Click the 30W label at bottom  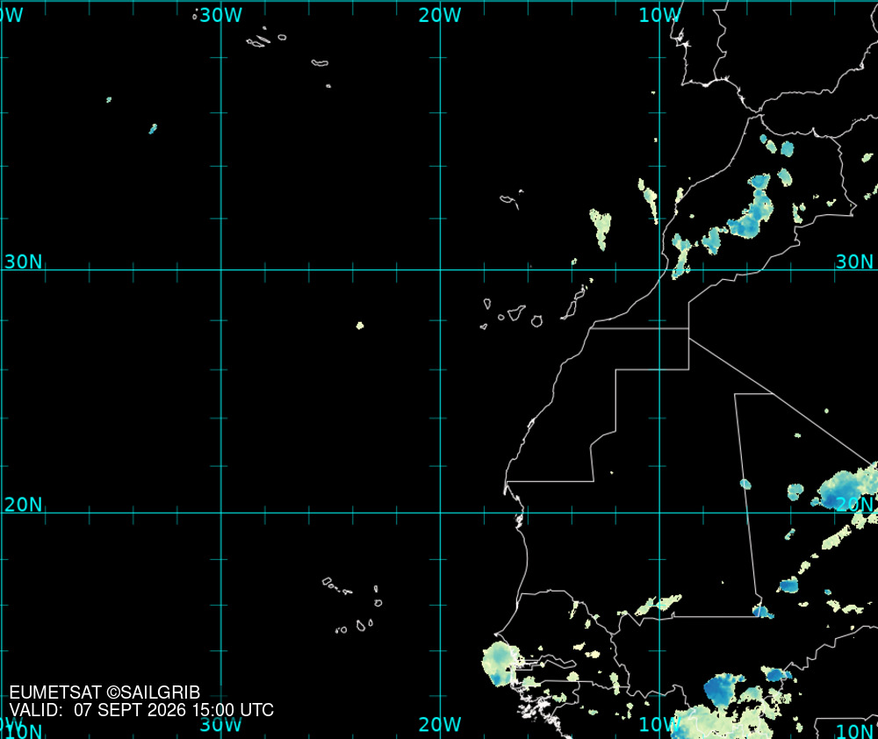(x=220, y=724)
